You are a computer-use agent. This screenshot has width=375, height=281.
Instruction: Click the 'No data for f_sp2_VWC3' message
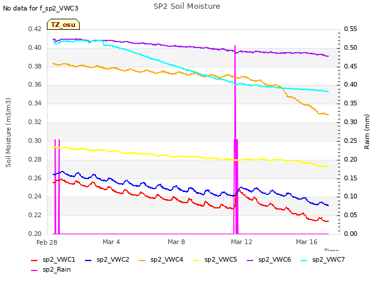[40, 8]
